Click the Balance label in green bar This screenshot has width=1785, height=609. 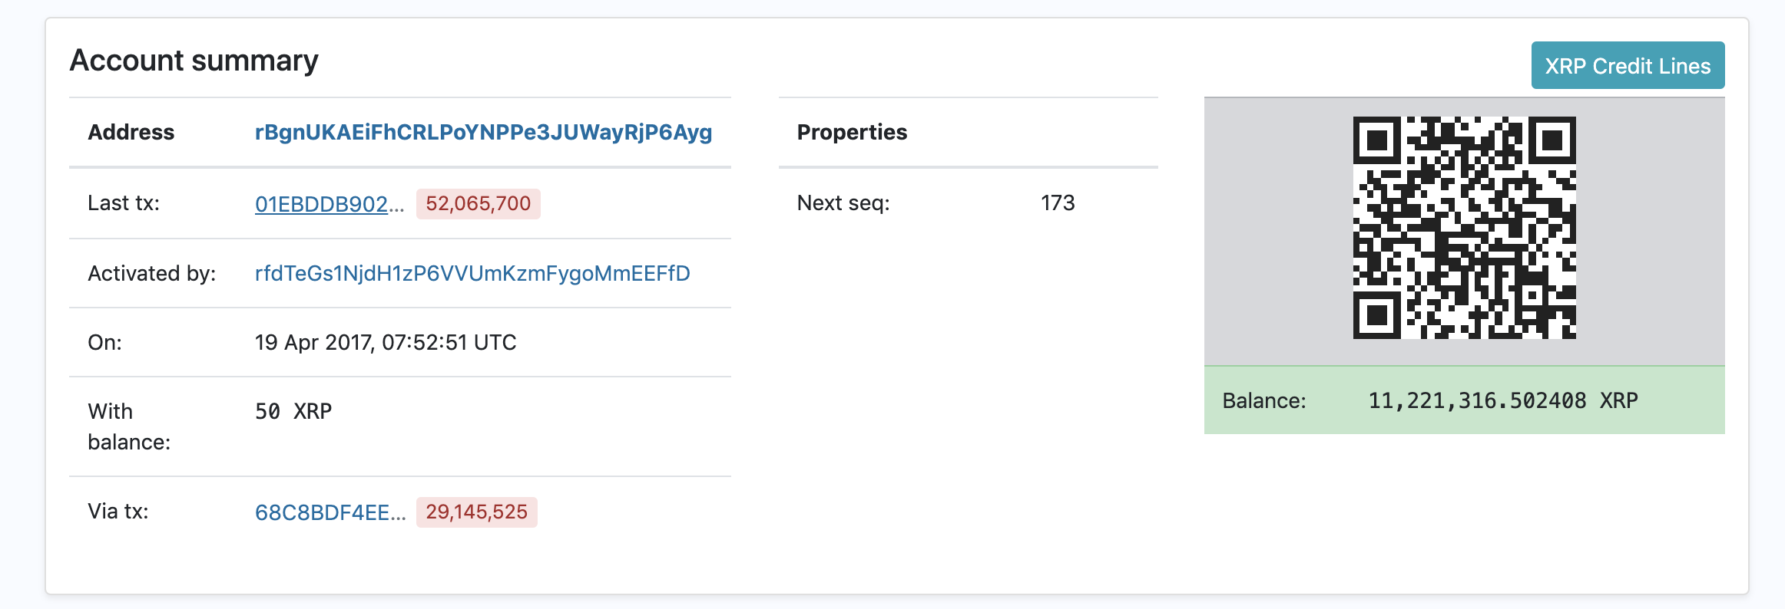1264,400
